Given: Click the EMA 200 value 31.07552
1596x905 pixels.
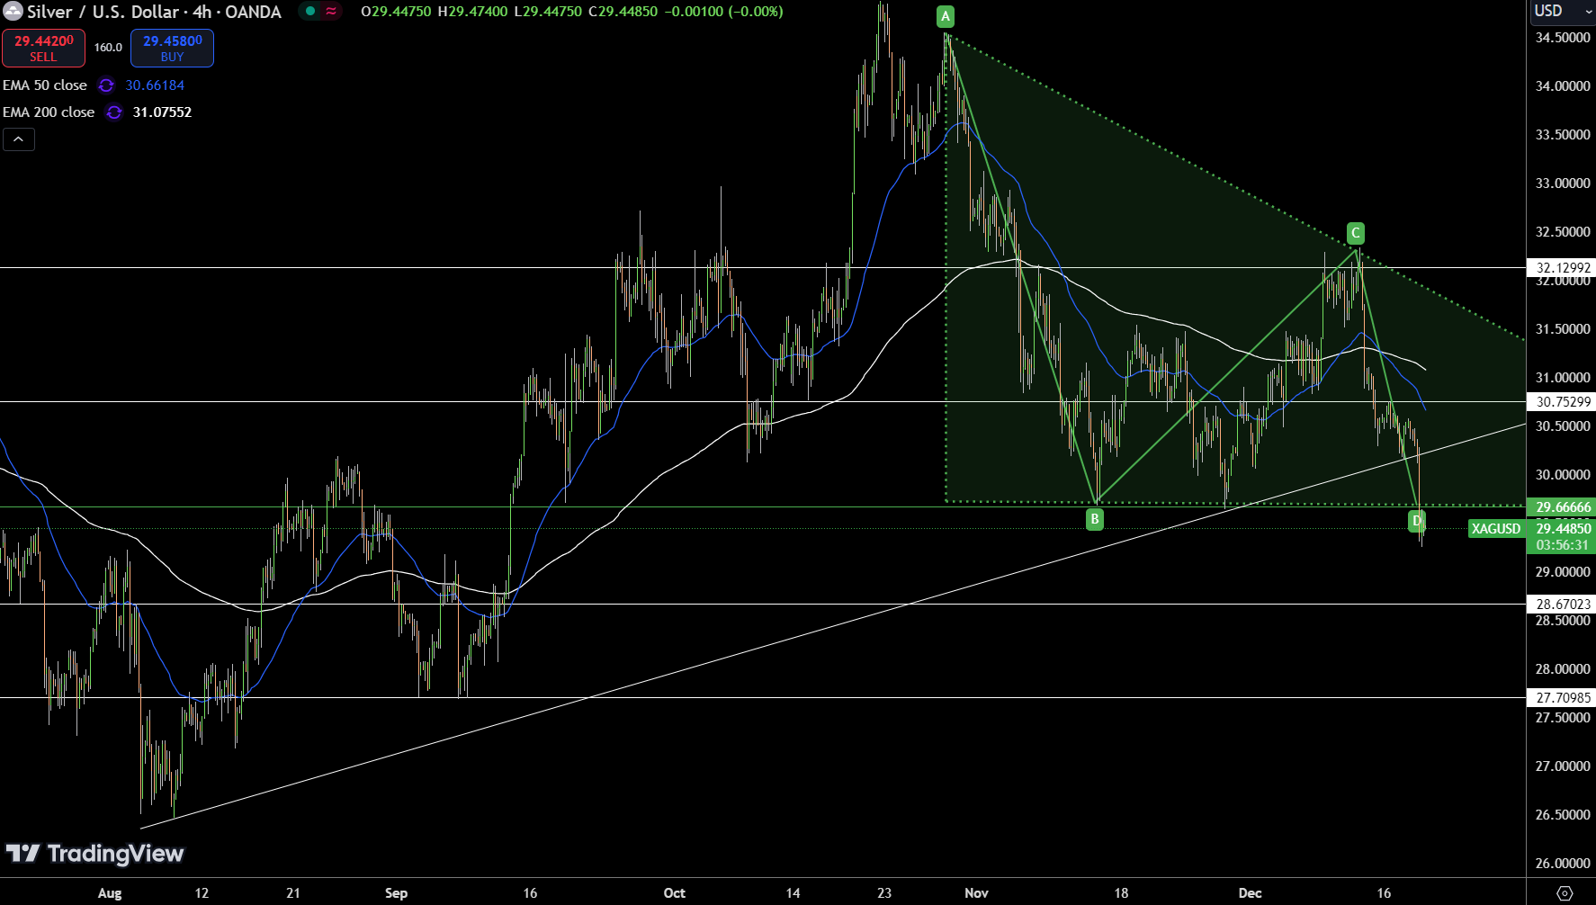Looking at the screenshot, I should [x=162, y=112].
